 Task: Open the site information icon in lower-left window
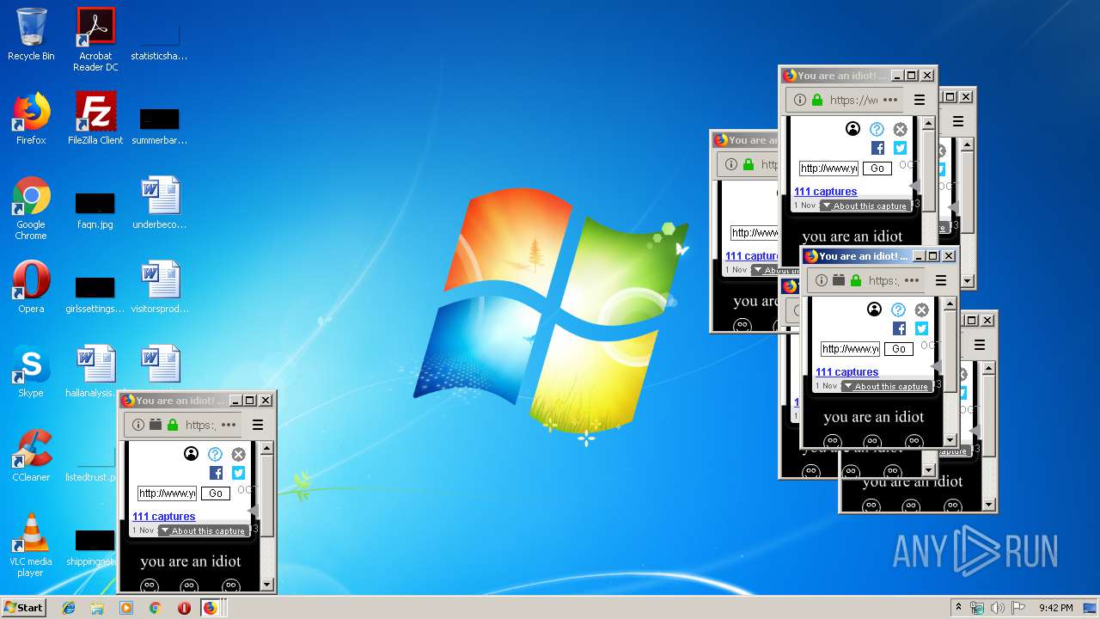tap(137, 425)
